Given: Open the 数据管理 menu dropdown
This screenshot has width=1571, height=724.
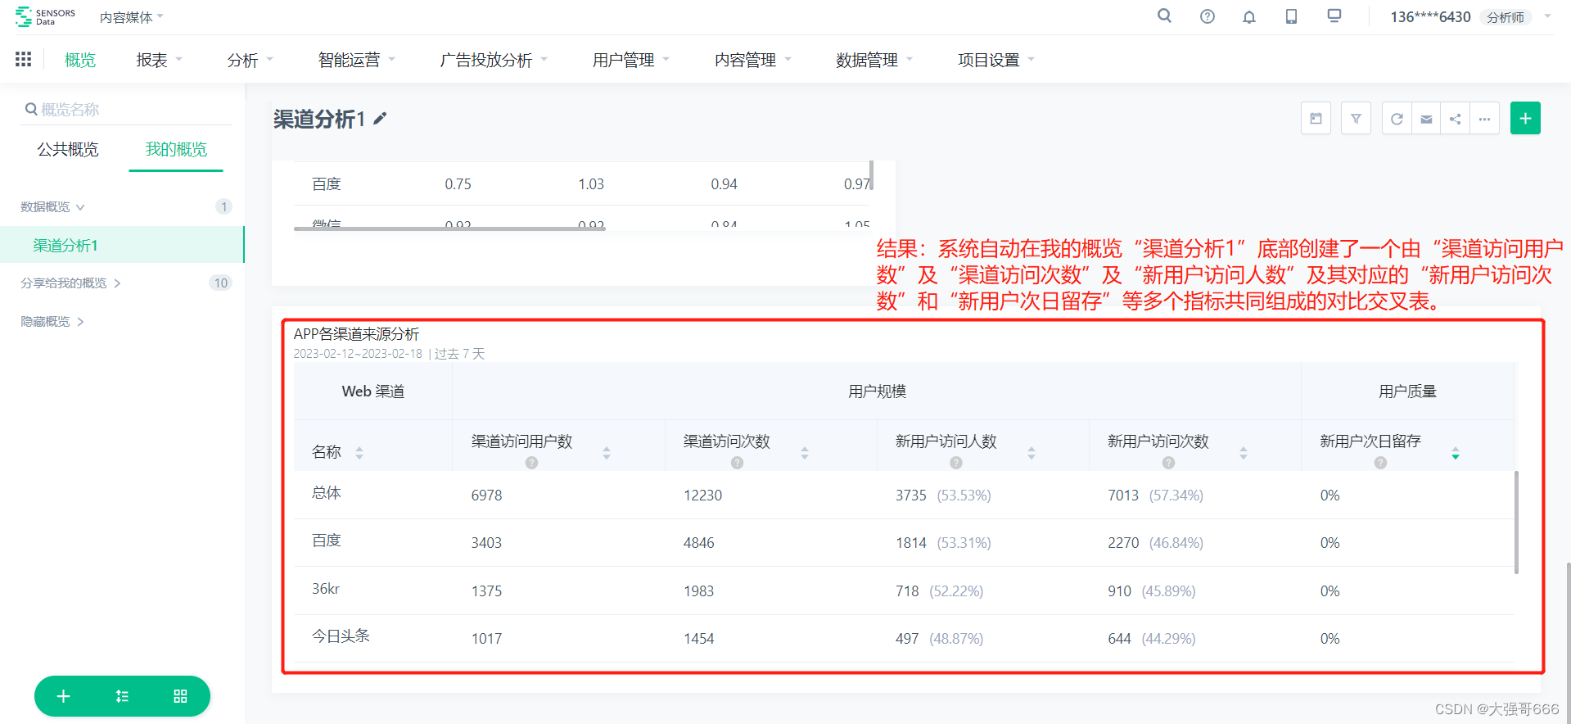Looking at the screenshot, I should pos(874,60).
